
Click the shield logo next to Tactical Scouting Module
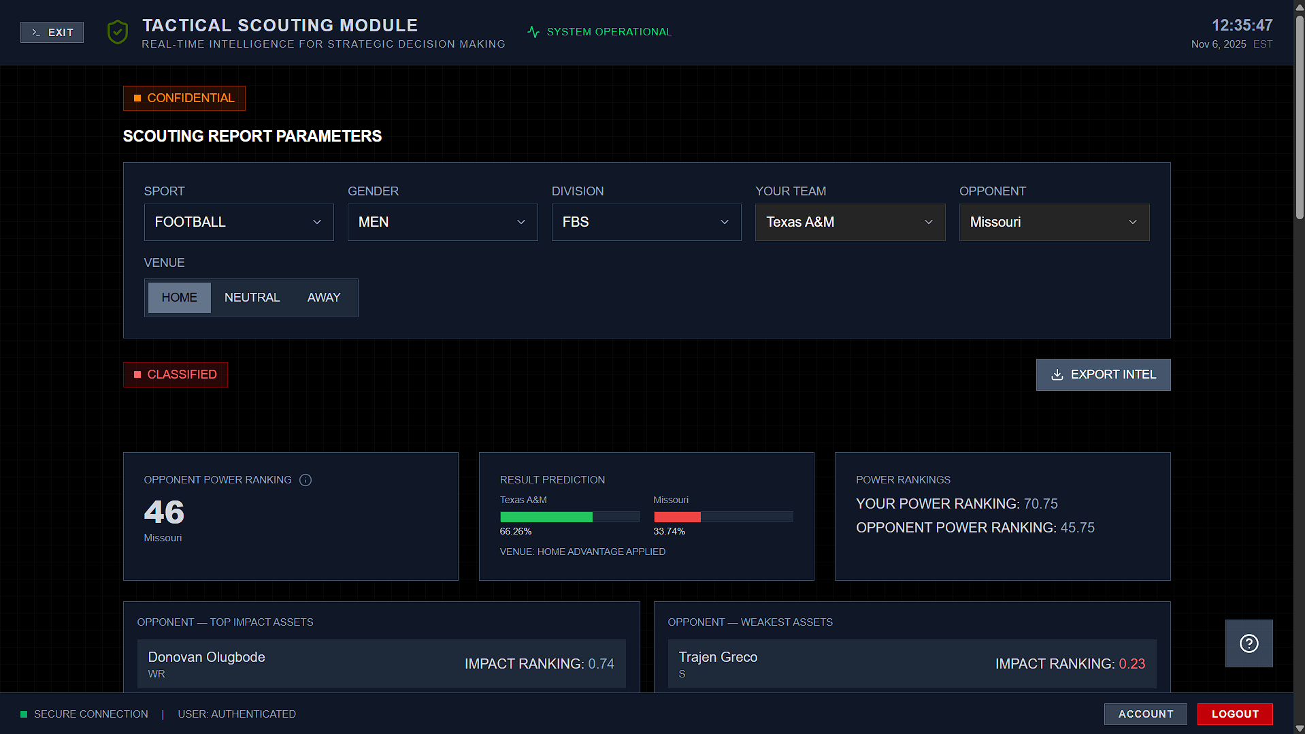(117, 32)
